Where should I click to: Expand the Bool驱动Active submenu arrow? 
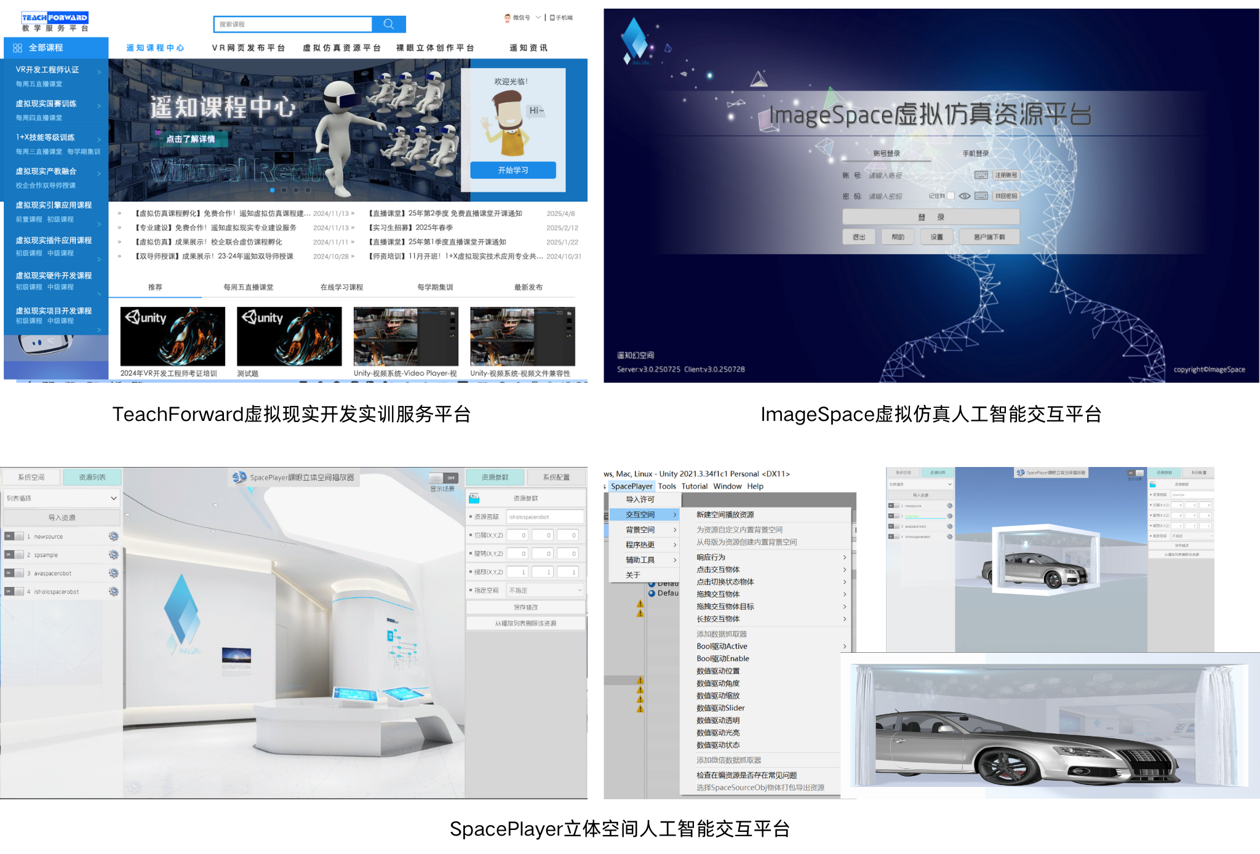(845, 647)
